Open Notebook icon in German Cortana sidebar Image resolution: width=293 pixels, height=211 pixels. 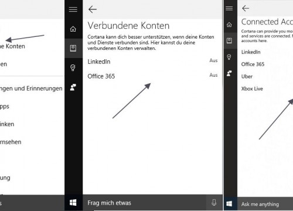[x=73, y=48]
